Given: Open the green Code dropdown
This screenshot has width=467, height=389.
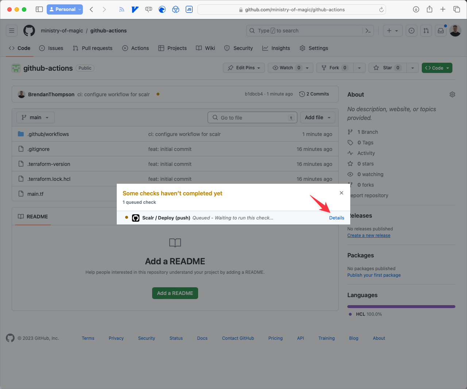Looking at the screenshot, I should click(x=437, y=68).
